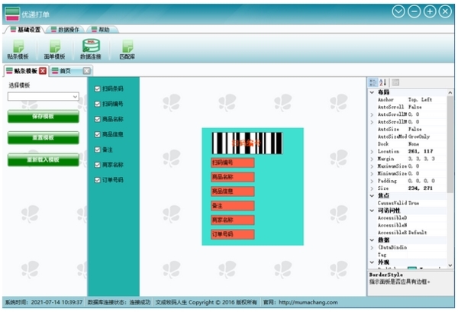This screenshot has height=312, width=458.
Task: Close the 贴条模板 document tab
Action: tap(43, 71)
